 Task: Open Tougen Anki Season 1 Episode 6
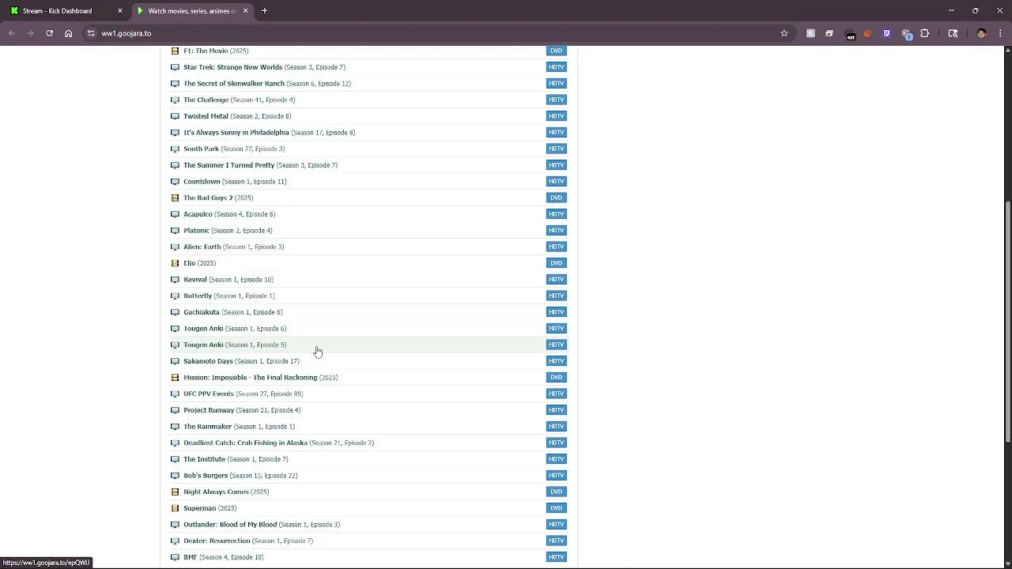pyautogui.click(x=235, y=328)
